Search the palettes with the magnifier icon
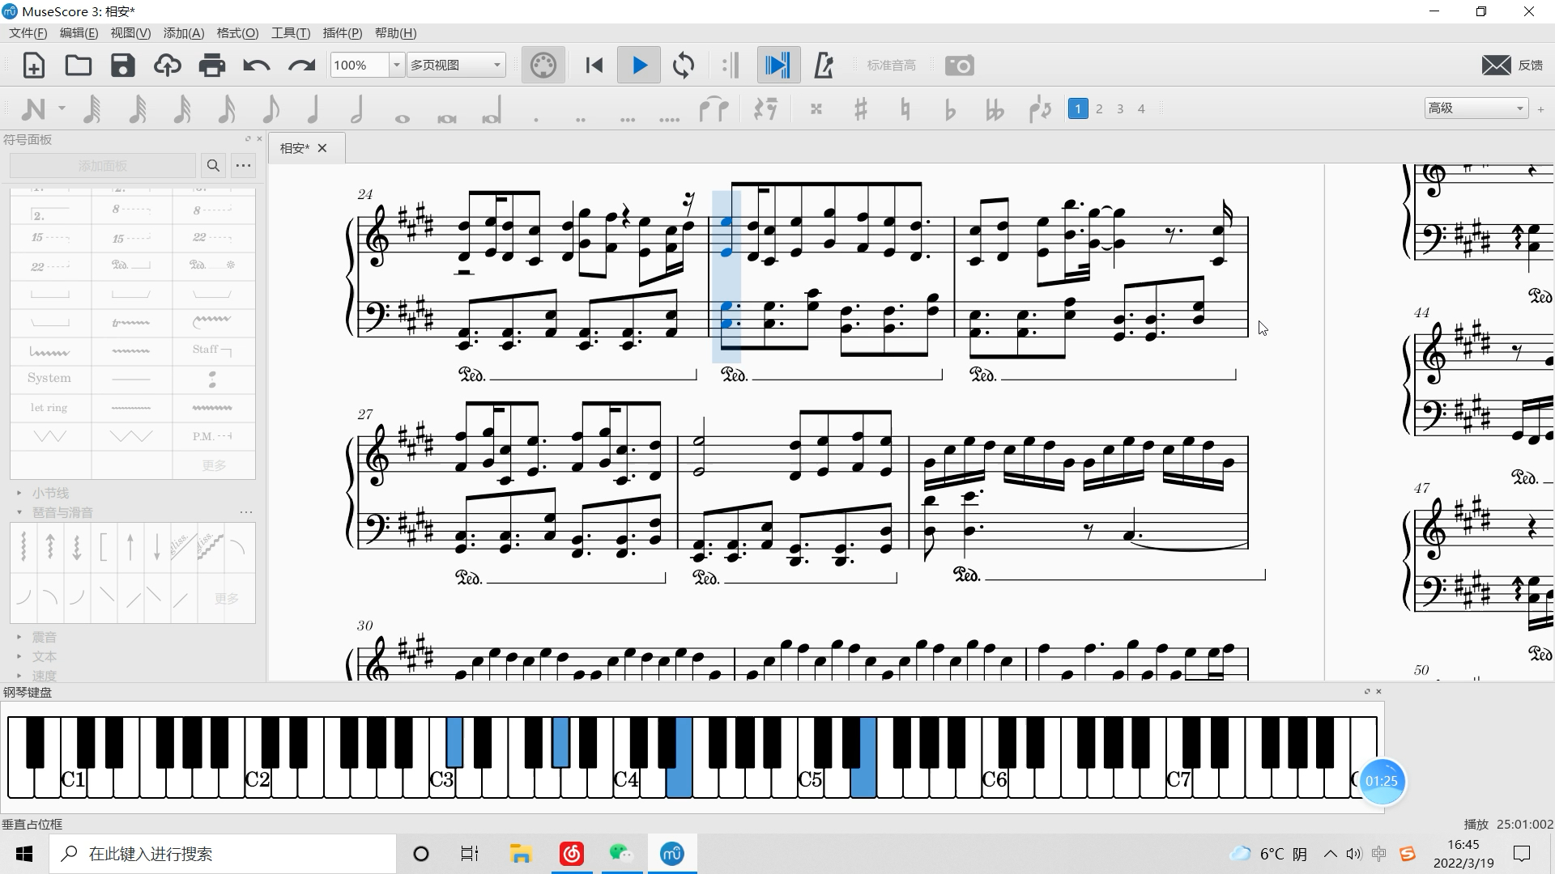 pos(213,166)
